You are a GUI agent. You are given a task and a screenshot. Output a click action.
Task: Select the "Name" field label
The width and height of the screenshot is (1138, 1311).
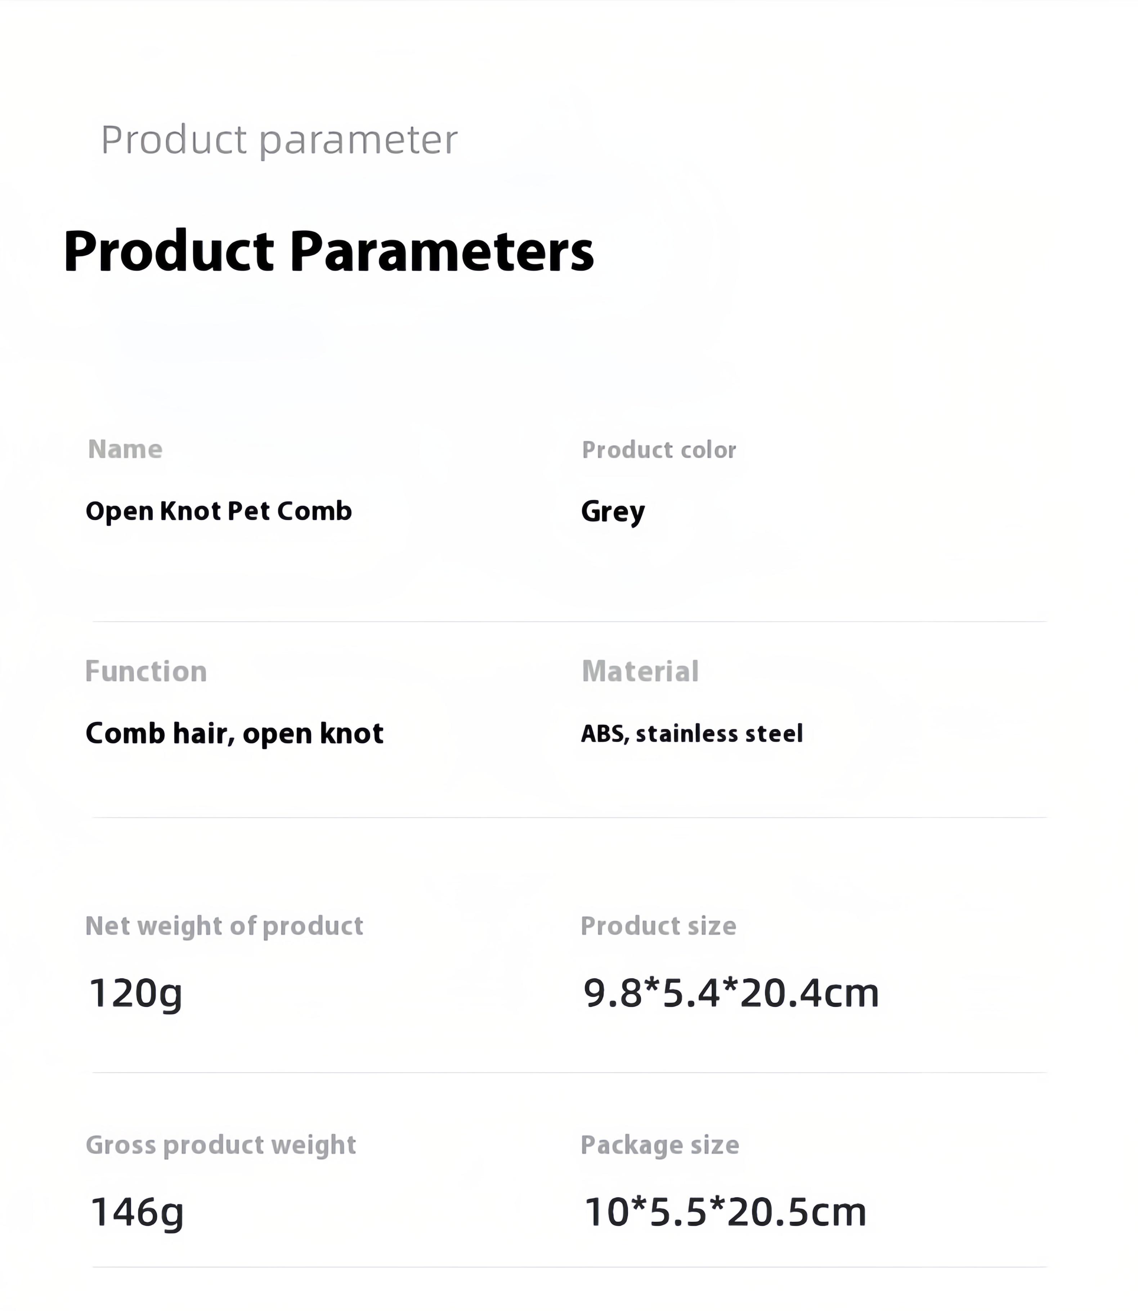125,449
